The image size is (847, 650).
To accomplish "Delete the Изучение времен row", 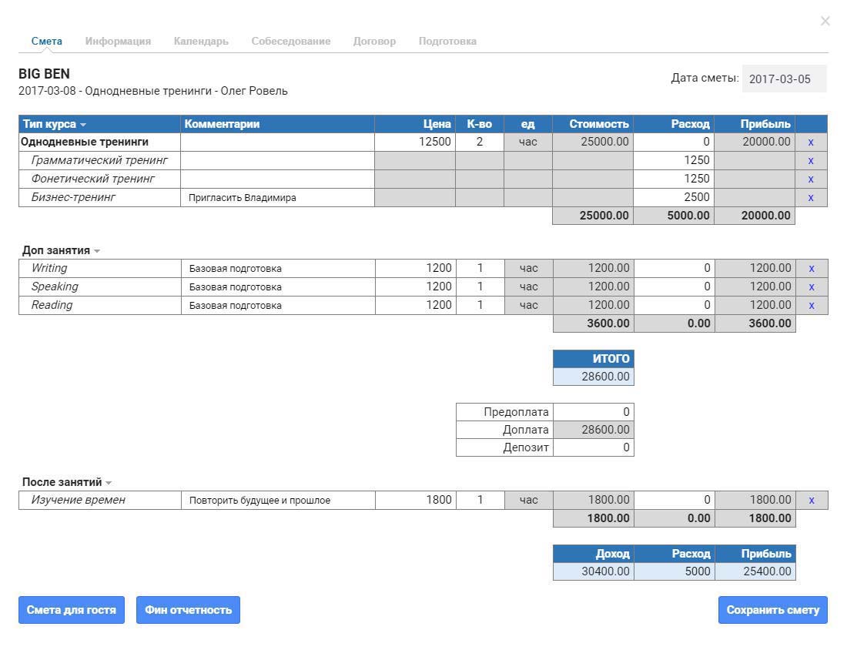I will pos(811,501).
